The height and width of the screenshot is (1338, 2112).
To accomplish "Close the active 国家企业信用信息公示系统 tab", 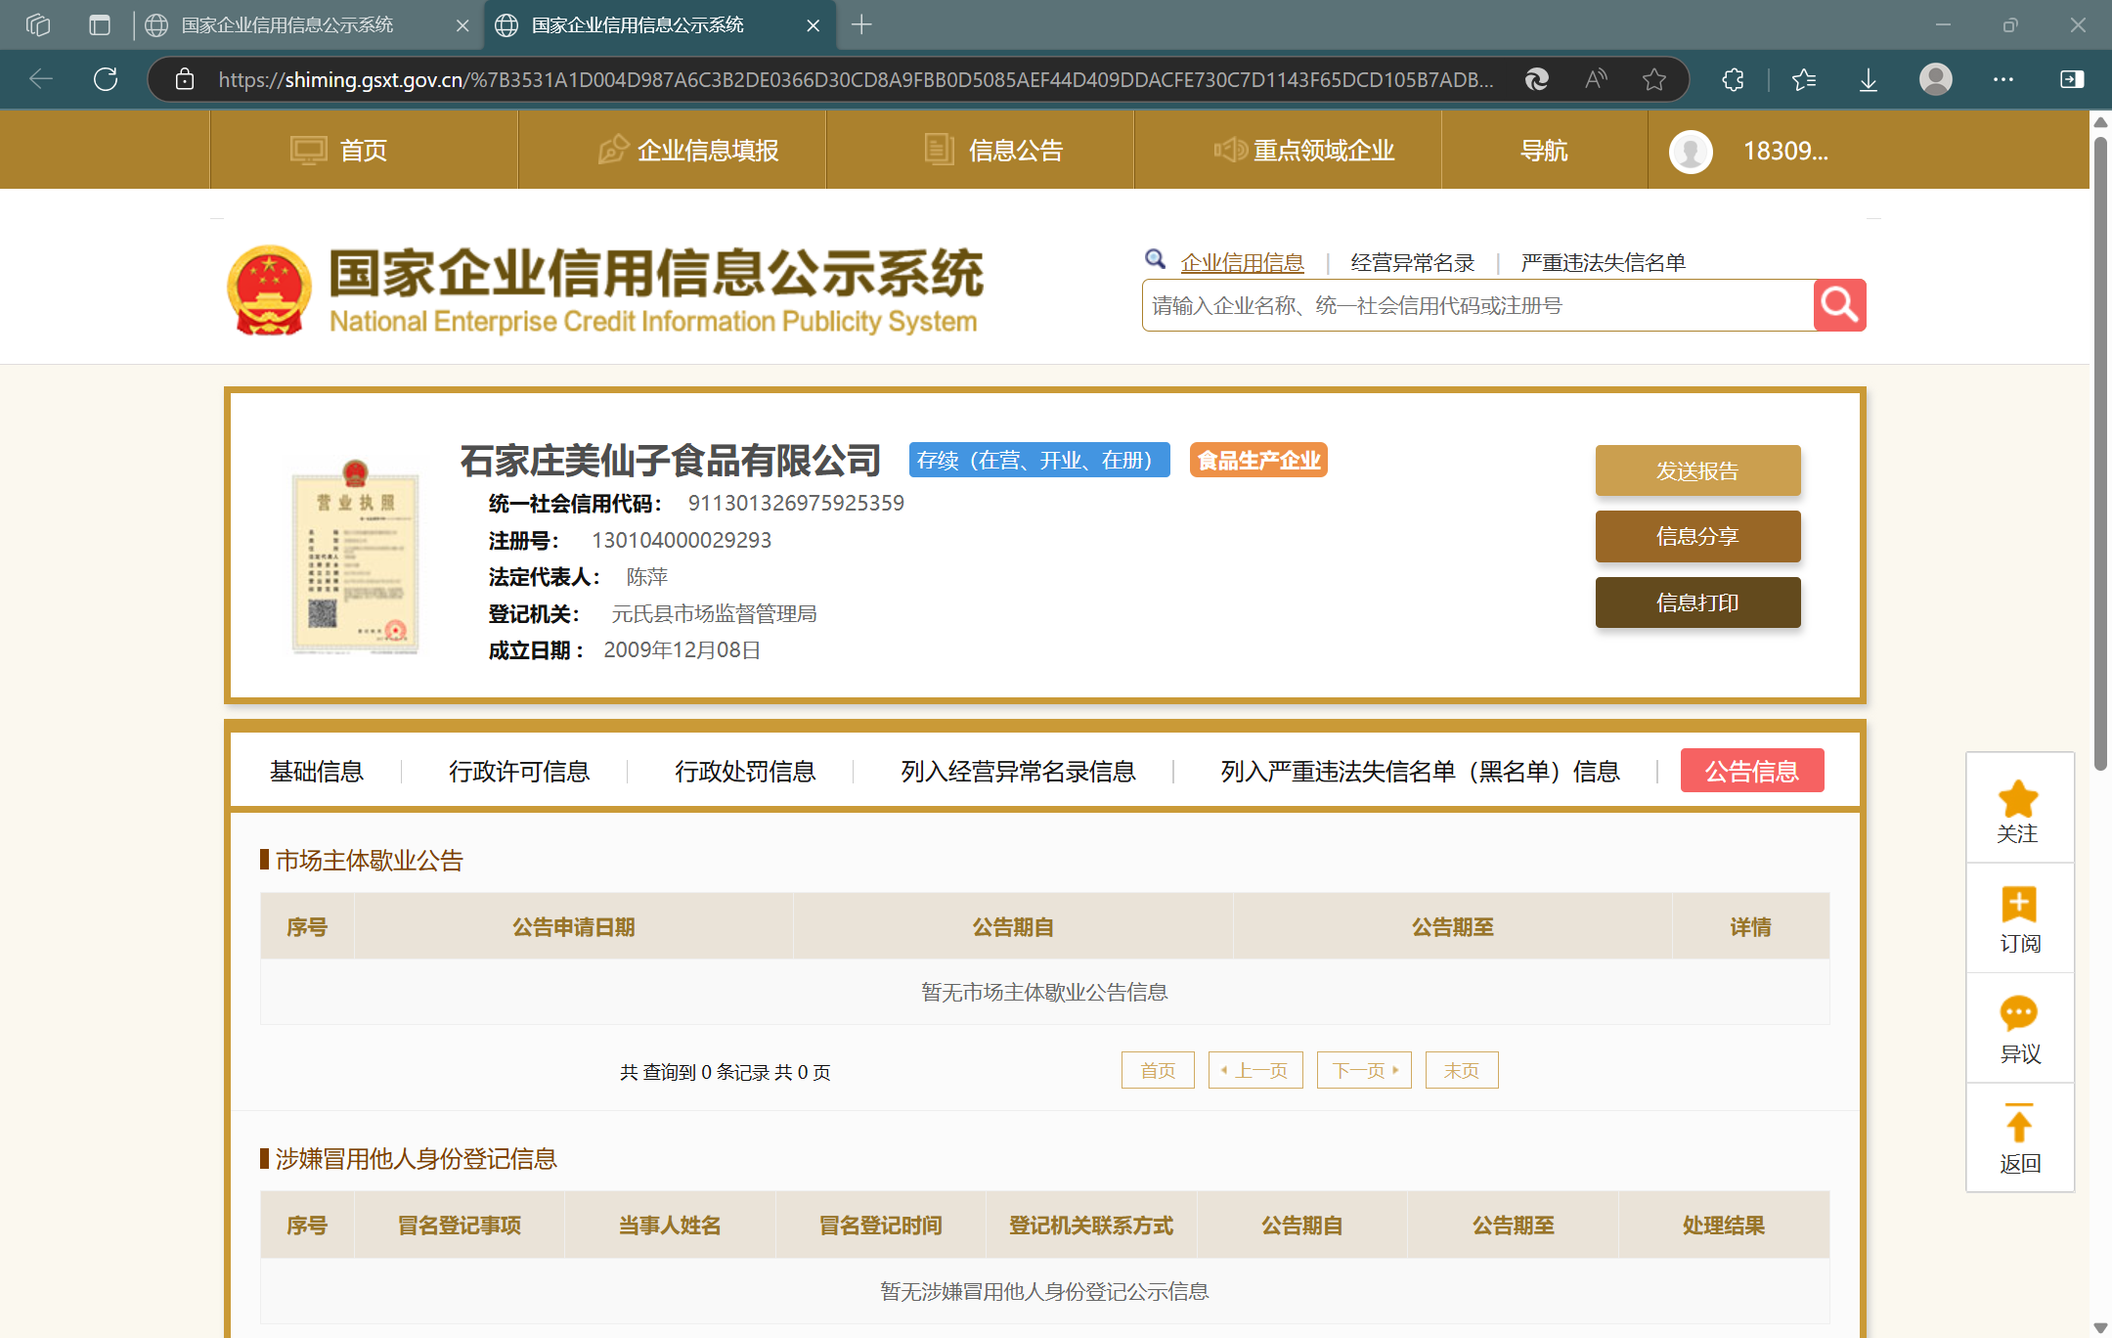I will point(813,25).
